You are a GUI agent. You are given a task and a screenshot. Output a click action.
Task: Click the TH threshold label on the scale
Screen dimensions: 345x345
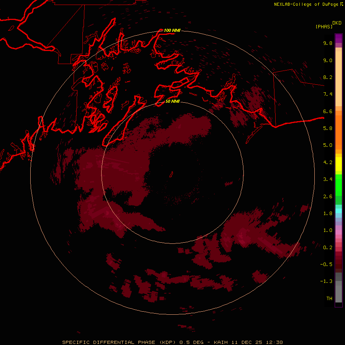pos(329,299)
